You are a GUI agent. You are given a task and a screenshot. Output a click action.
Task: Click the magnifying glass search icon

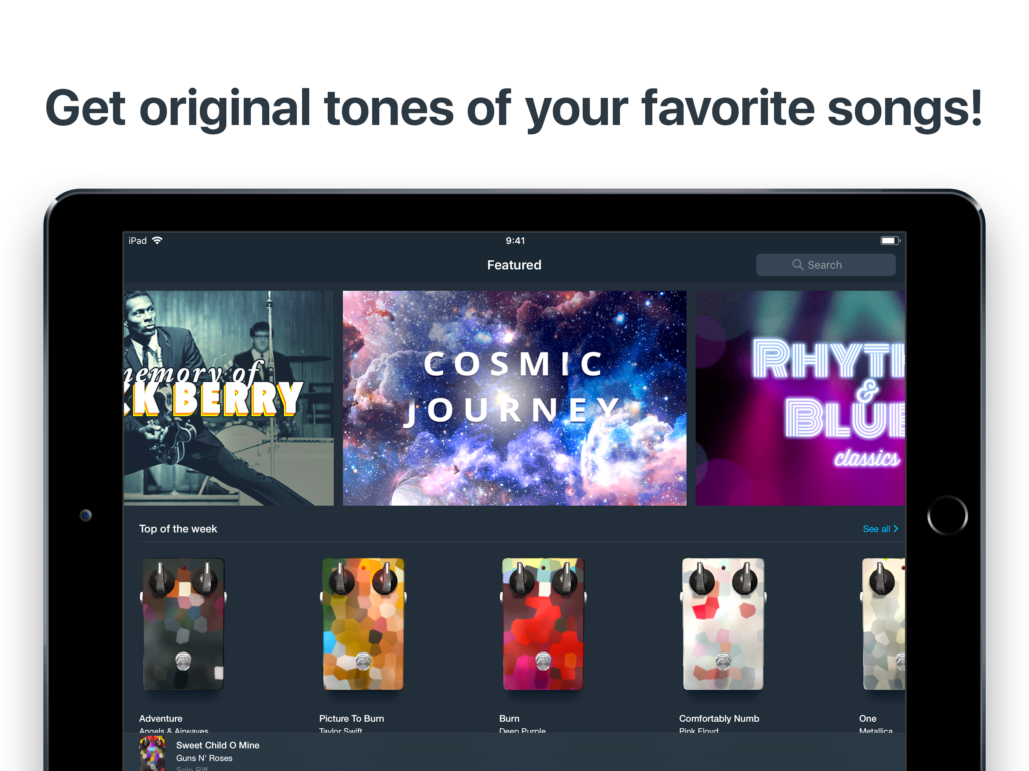(797, 265)
